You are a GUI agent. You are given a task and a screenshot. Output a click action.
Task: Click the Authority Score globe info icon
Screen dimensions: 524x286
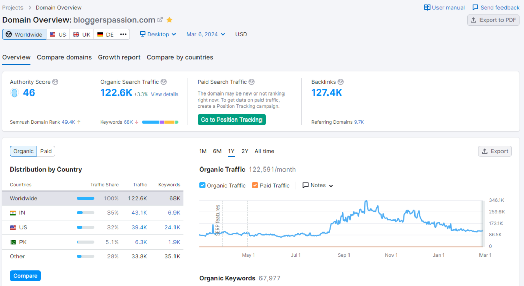click(x=55, y=82)
